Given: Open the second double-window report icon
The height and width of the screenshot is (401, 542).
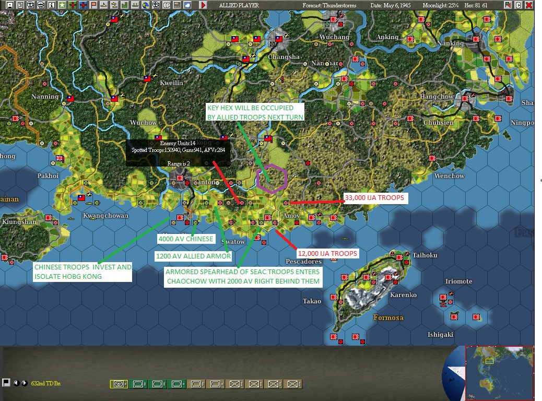Looking at the screenshot, I should (41, 5).
